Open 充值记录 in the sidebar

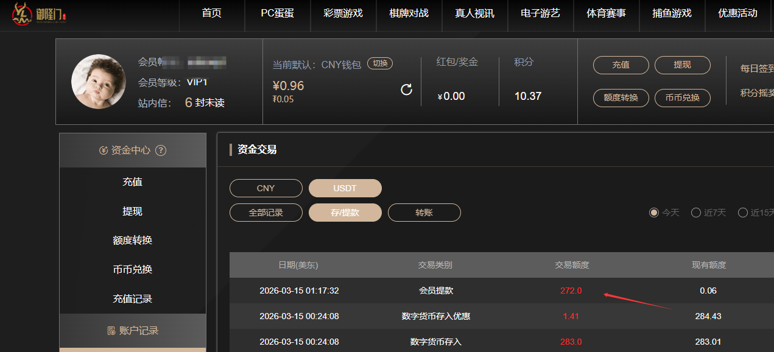pyautogui.click(x=132, y=299)
